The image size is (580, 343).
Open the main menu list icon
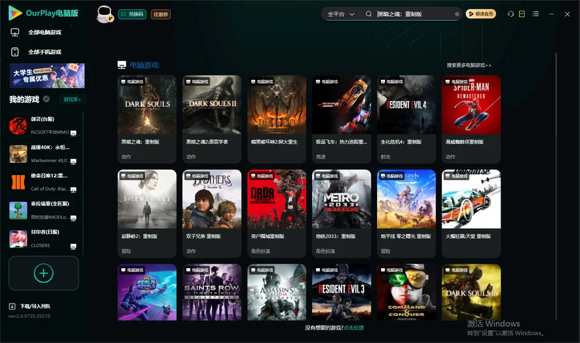[x=535, y=14]
